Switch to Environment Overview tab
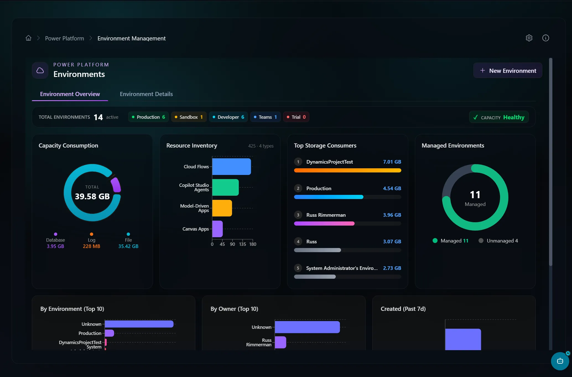 click(x=70, y=94)
